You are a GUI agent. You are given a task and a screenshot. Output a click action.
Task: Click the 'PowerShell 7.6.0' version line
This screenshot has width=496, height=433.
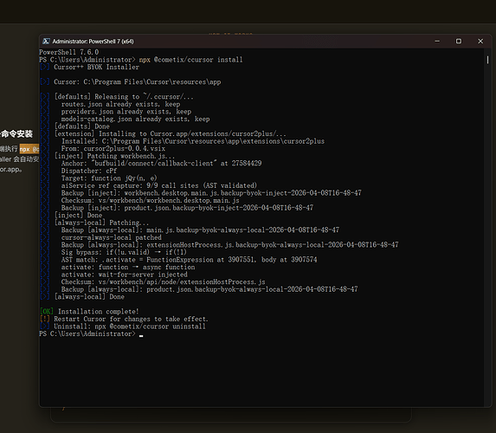[x=69, y=52]
